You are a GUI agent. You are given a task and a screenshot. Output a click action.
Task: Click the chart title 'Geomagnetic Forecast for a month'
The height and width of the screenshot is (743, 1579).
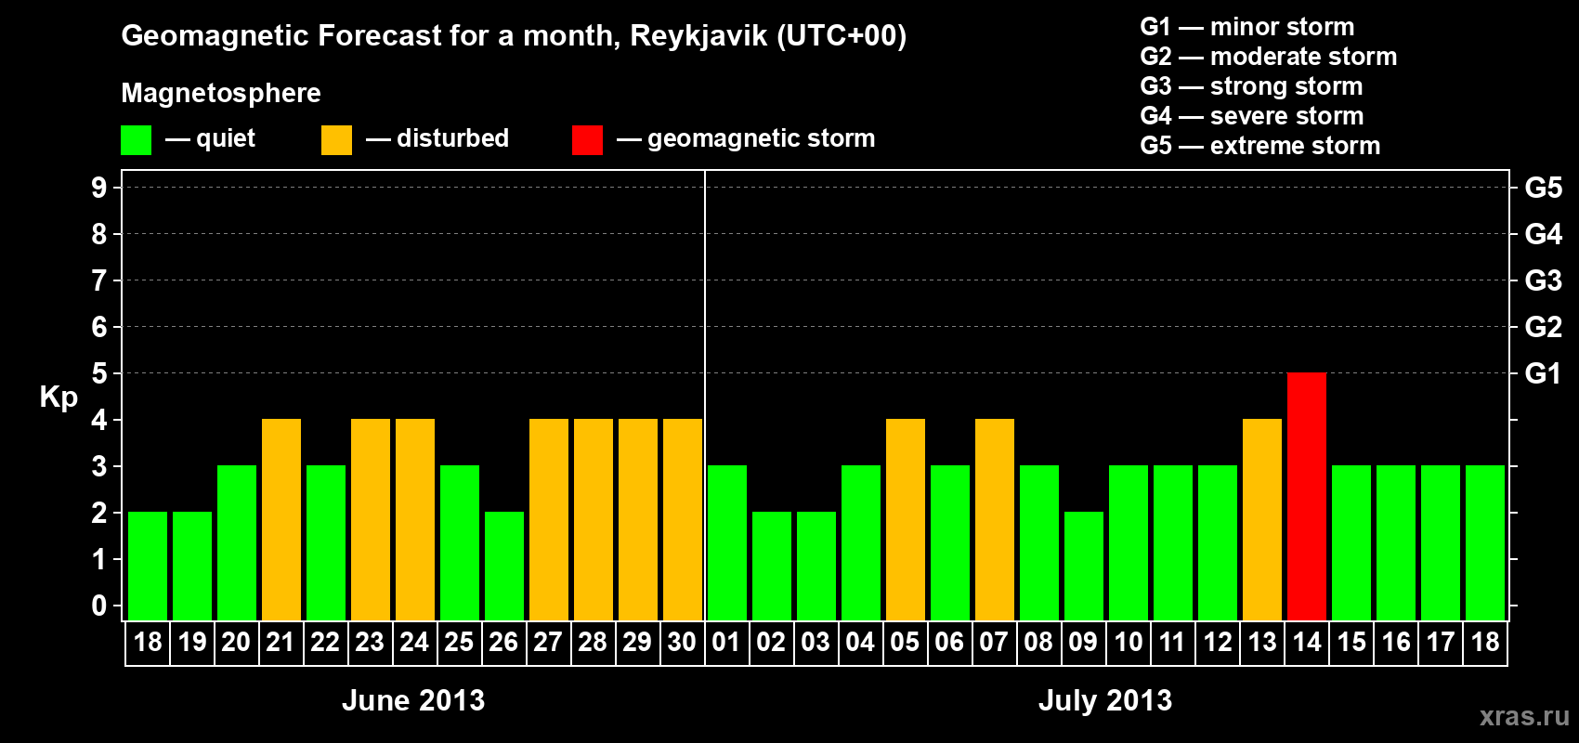[x=371, y=36]
